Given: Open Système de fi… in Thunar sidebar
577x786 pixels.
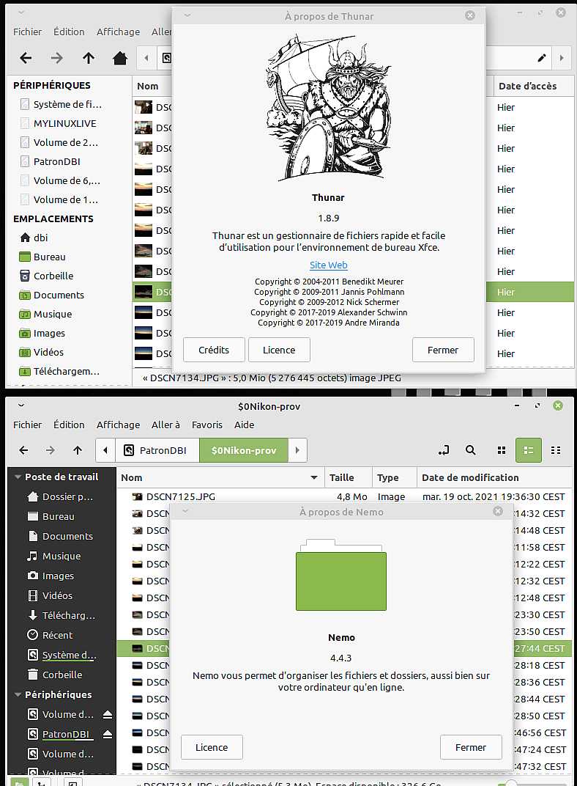Looking at the screenshot, I should pos(61,104).
